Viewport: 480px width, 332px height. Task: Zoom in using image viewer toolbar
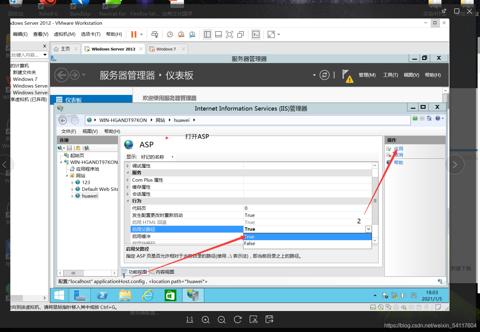(x=205, y=319)
